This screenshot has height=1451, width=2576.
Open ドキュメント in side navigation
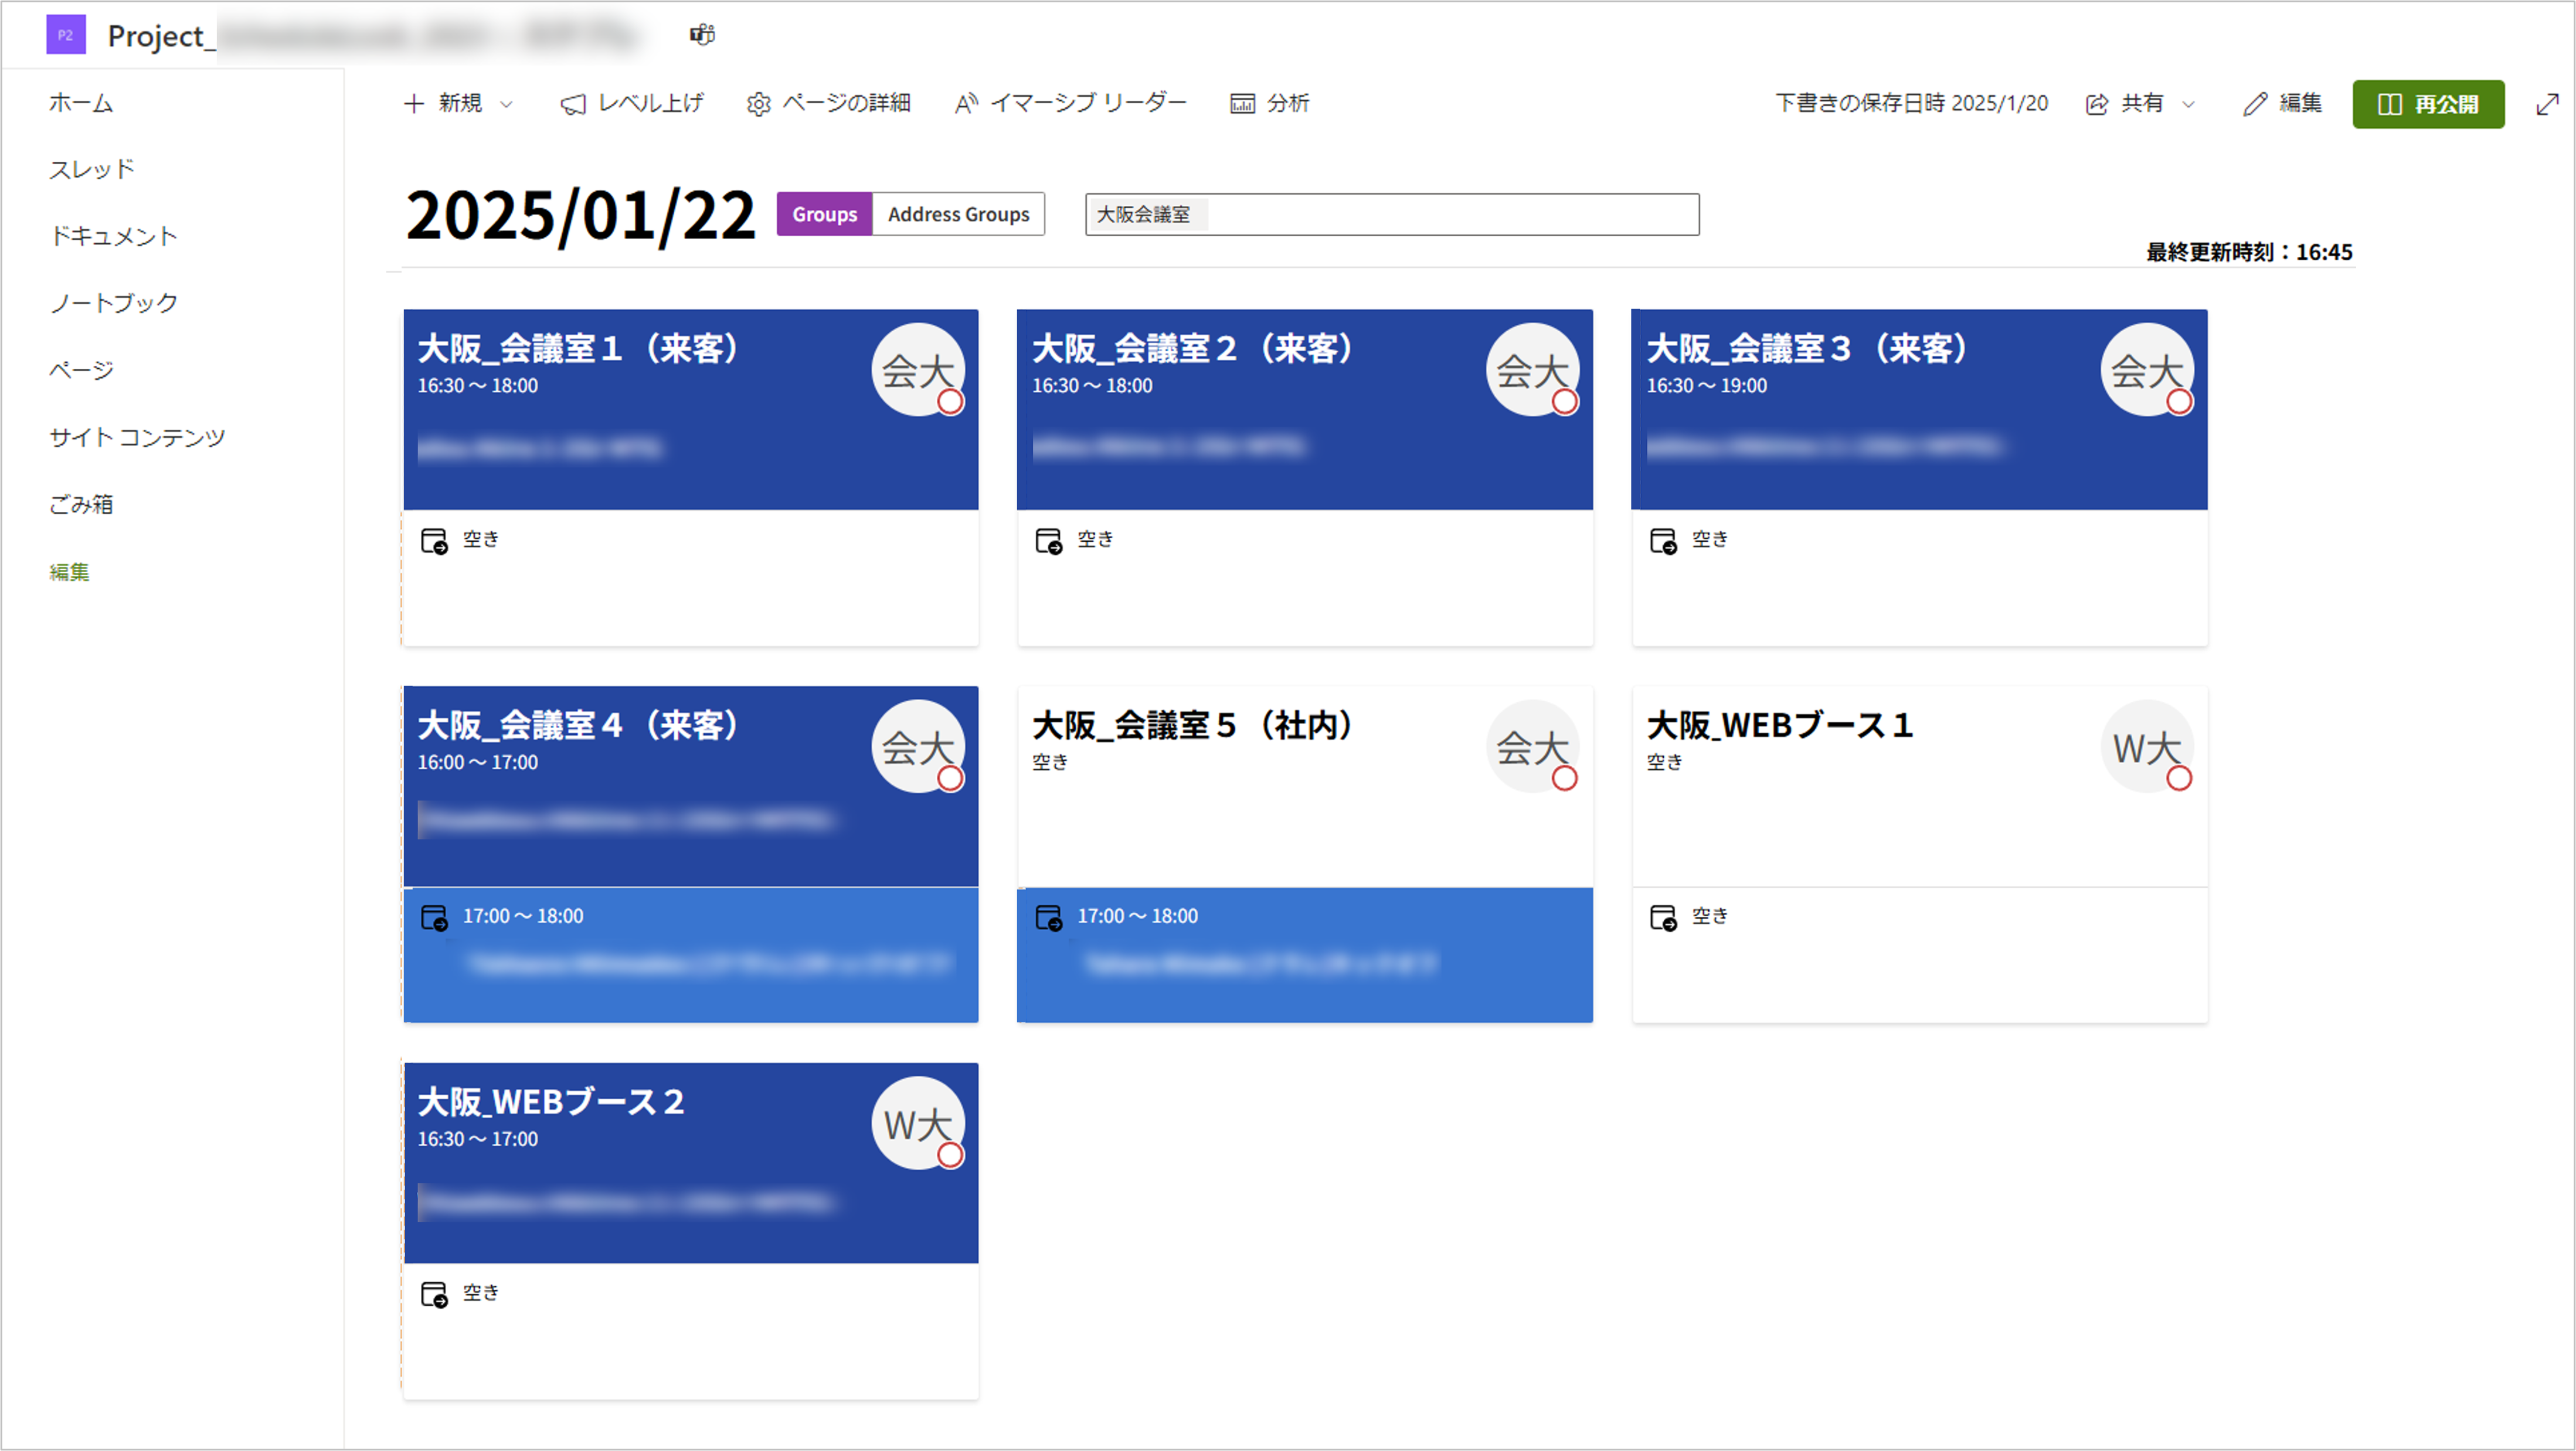[x=113, y=236]
